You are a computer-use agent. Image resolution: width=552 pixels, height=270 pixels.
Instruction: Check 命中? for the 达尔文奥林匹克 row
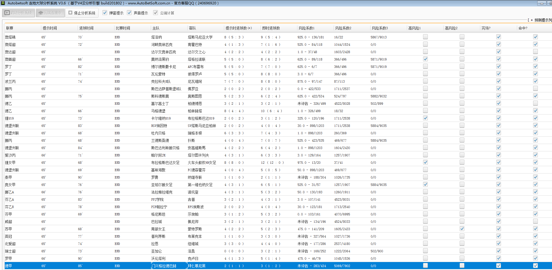(x=535, y=52)
